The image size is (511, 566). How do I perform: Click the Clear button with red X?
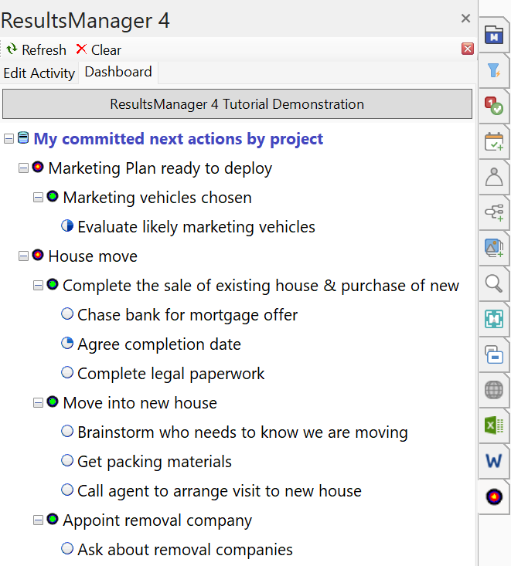pyautogui.click(x=99, y=49)
